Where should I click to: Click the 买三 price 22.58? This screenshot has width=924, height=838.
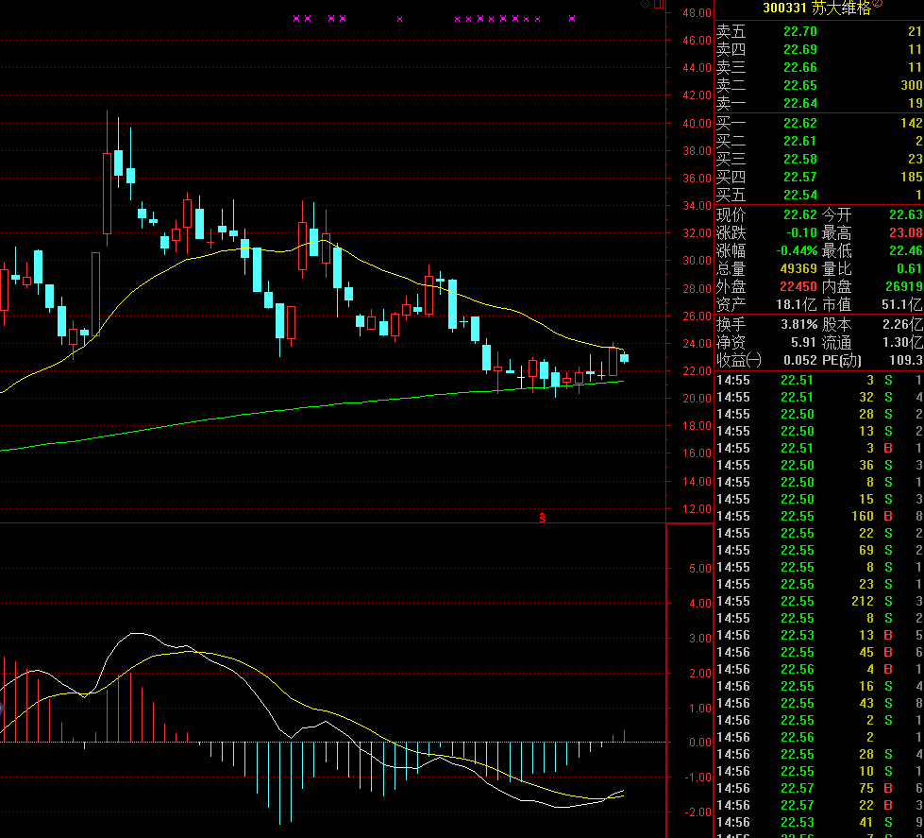pos(799,160)
